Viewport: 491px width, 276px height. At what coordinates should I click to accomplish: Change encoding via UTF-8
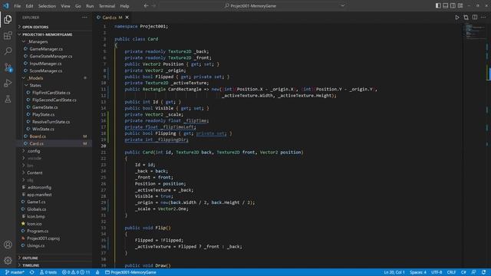(x=437, y=272)
